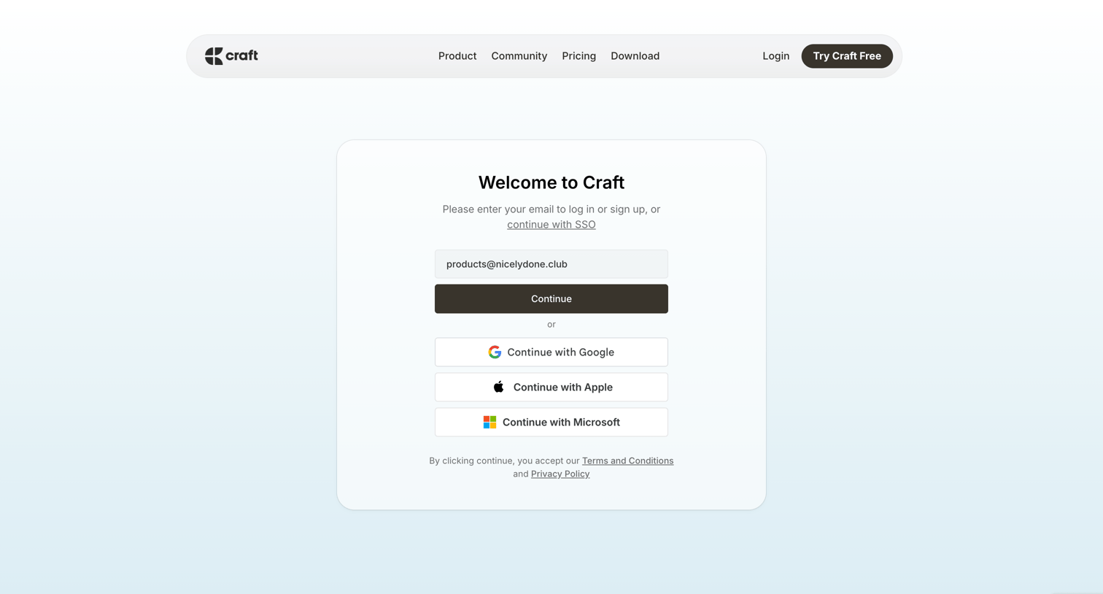Sign in using Continue with Microsoft
Image resolution: width=1103 pixels, height=594 pixels.
551,423
